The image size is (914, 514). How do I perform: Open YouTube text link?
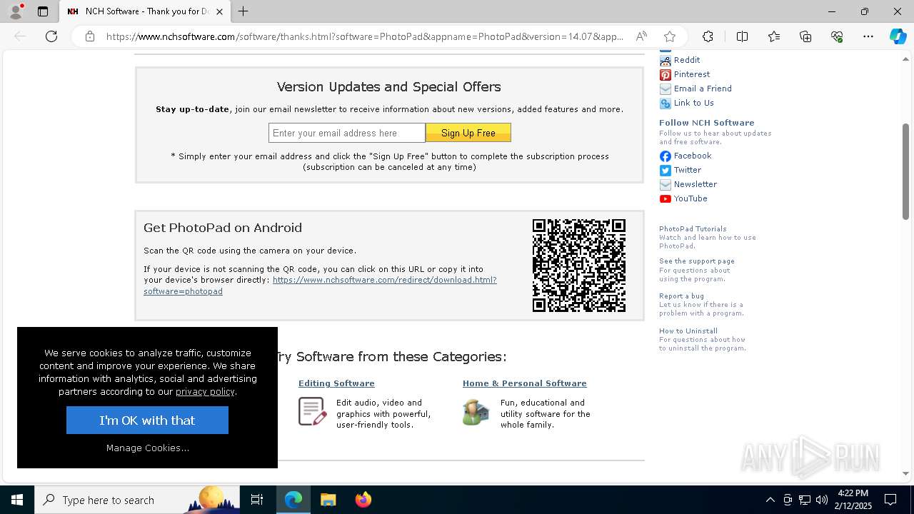tap(690, 198)
